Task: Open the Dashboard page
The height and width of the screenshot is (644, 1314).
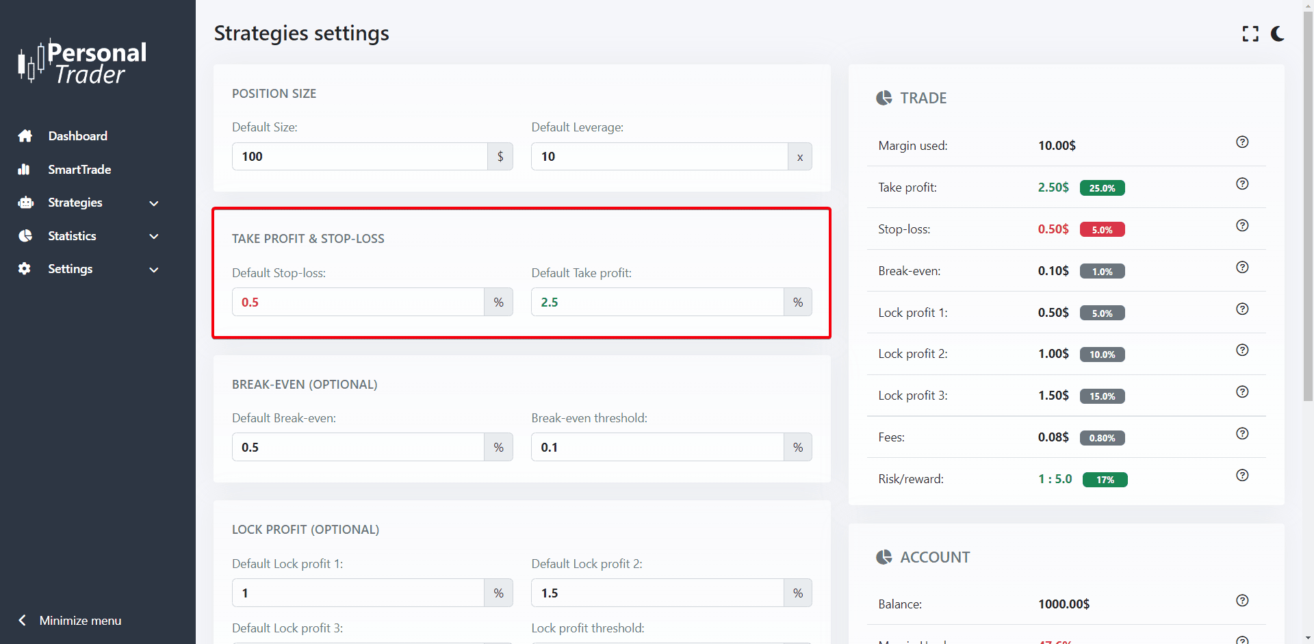Action: point(77,136)
